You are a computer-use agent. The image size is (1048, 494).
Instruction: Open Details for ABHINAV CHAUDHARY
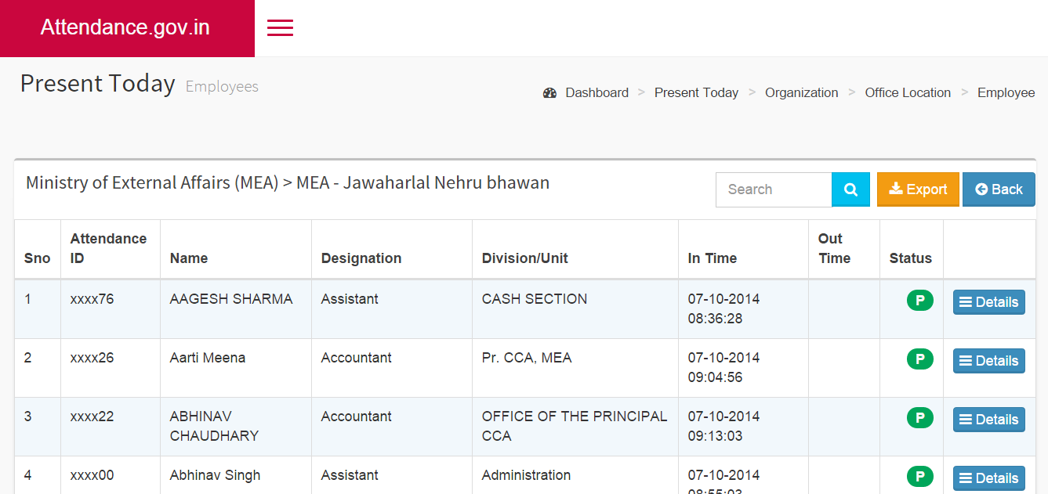tap(989, 420)
